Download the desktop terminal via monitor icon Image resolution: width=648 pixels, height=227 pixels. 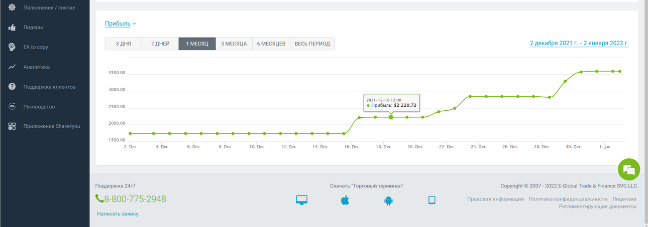(x=302, y=200)
